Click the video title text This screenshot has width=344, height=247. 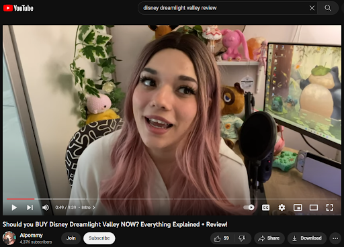(115, 224)
